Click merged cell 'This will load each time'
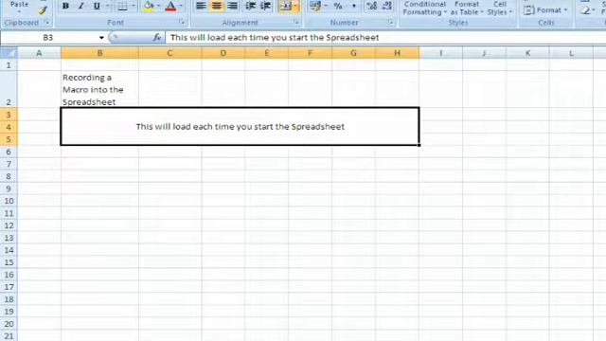The image size is (606, 341). [x=240, y=126]
